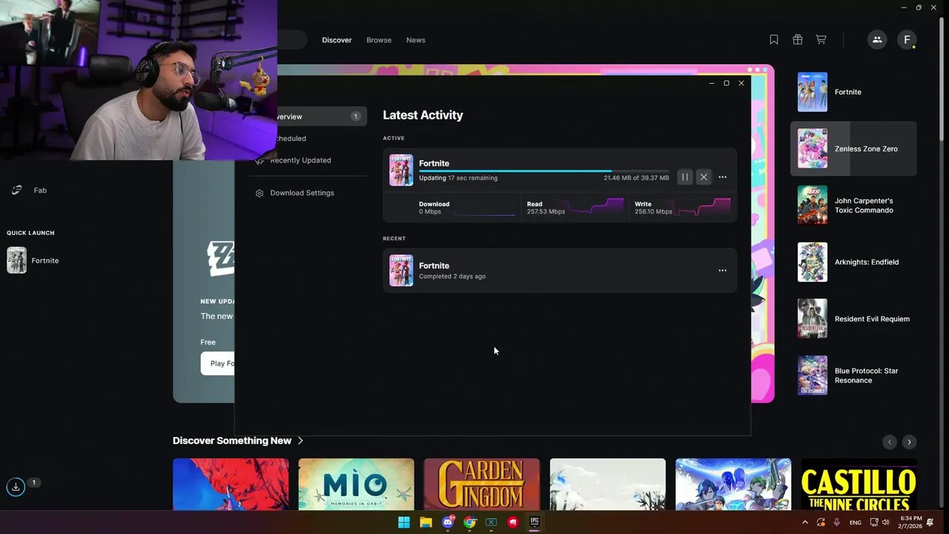Click the carousel previous arrow

[x=890, y=441]
